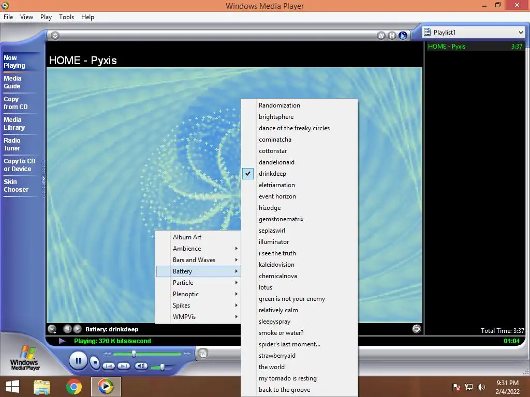Switch to skin mode with the icon
Viewport: 530px width, 397px height.
click(x=203, y=354)
